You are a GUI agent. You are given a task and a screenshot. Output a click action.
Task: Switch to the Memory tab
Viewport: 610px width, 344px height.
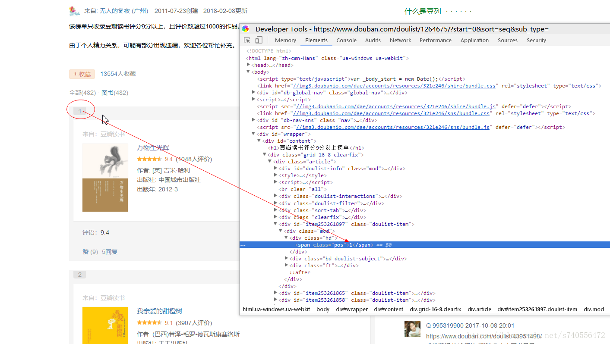pyautogui.click(x=285, y=40)
